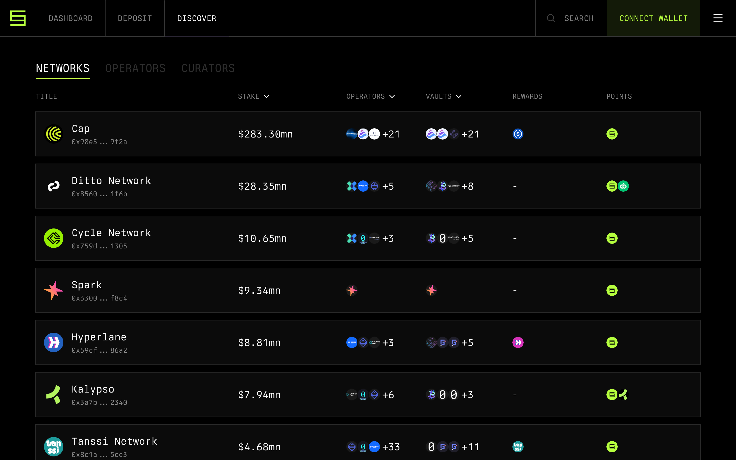Click the address 0x8560...1f6b

click(x=99, y=194)
